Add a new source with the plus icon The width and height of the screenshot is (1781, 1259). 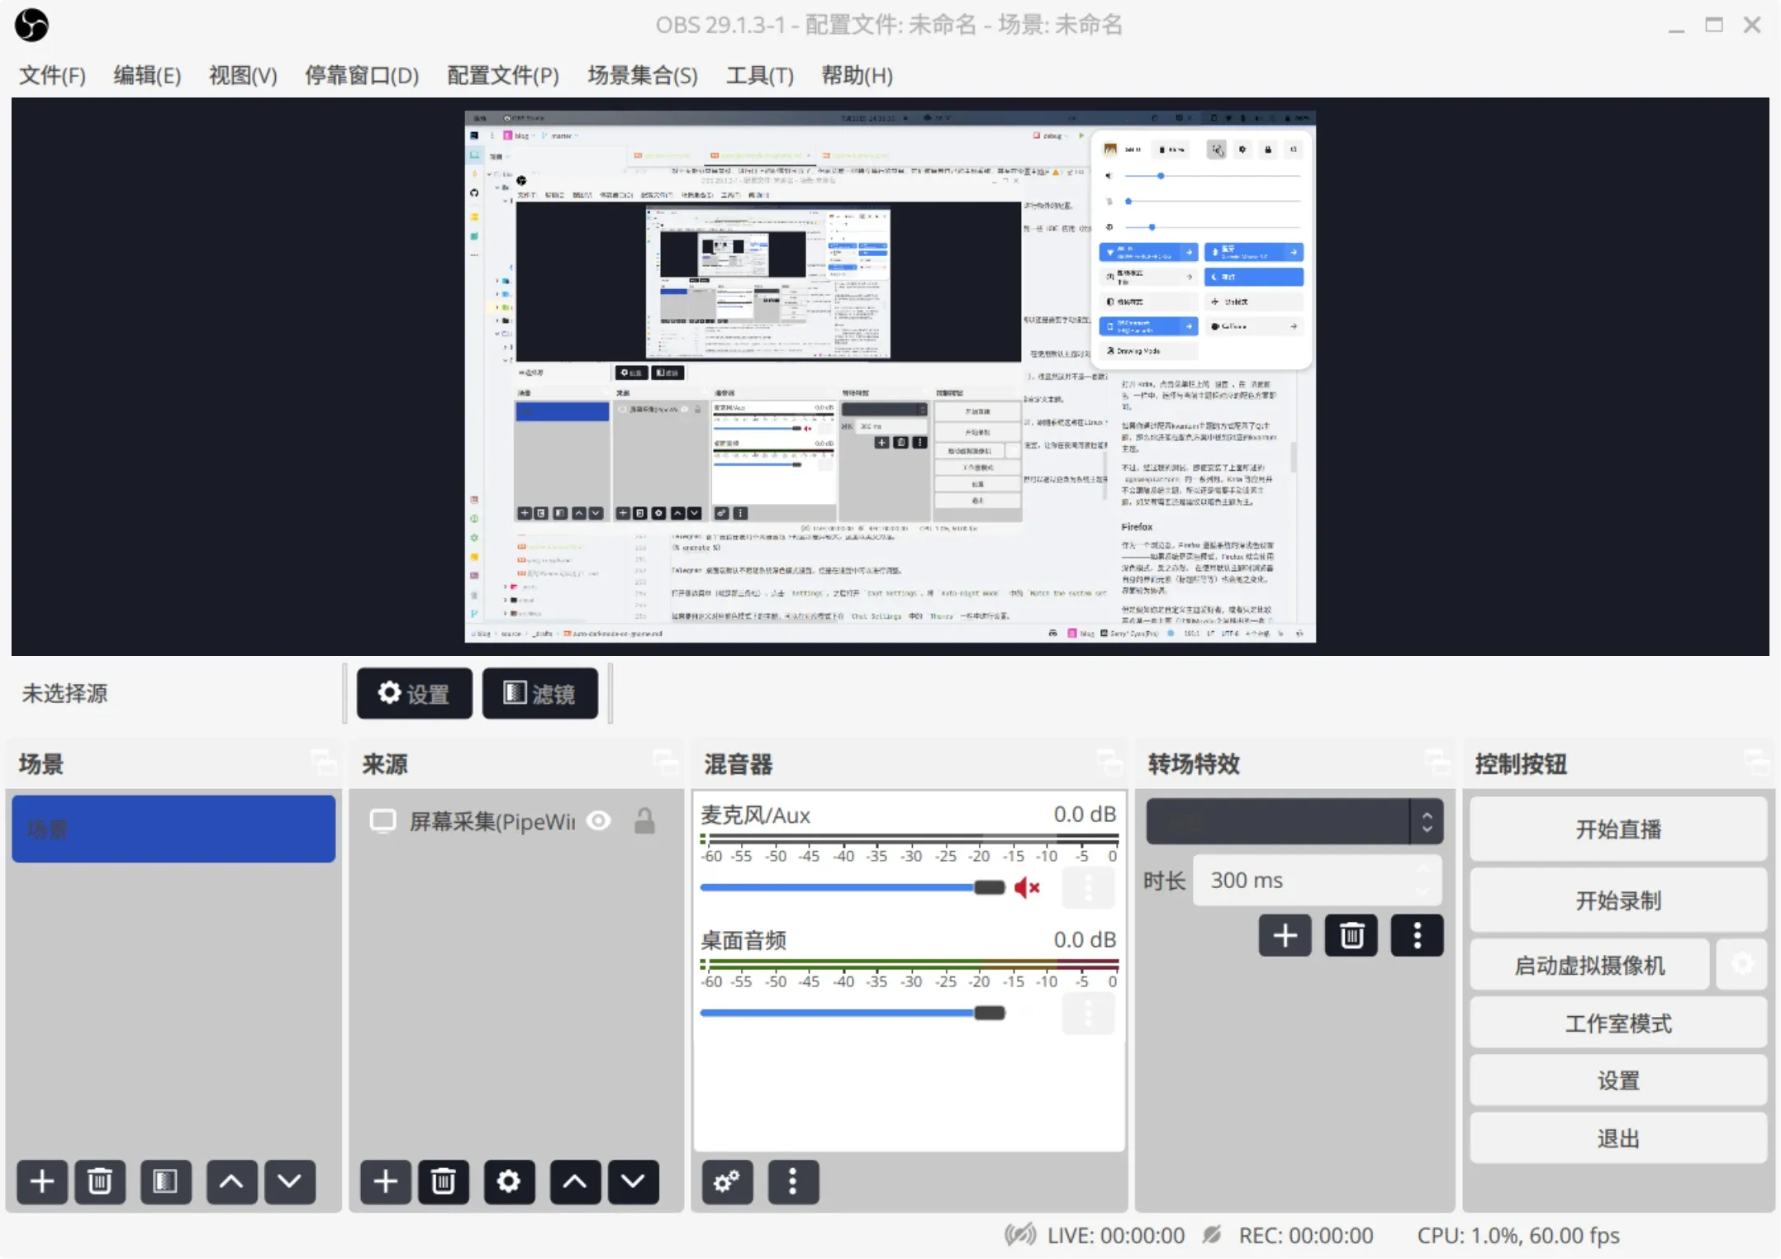(384, 1182)
